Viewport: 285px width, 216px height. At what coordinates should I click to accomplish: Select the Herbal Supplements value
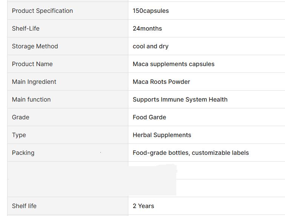[x=162, y=135]
